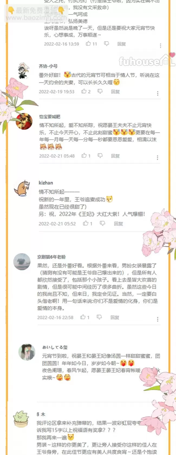Open the options menu for the 13:59 comment
Screen dimensions: 176x455
(161, 46)
